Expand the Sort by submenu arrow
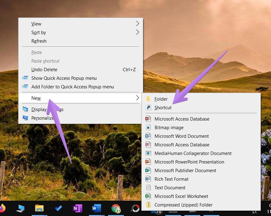The image size is (271, 216). click(137, 32)
